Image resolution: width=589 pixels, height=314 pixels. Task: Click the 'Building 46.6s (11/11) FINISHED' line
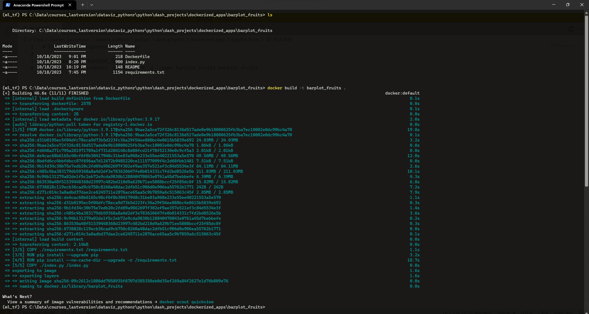click(x=45, y=93)
